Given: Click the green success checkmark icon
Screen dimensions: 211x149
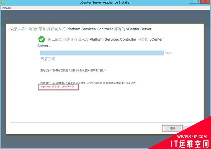Looking at the screenshot, I should pyautogui.click(x=42, y=39).
